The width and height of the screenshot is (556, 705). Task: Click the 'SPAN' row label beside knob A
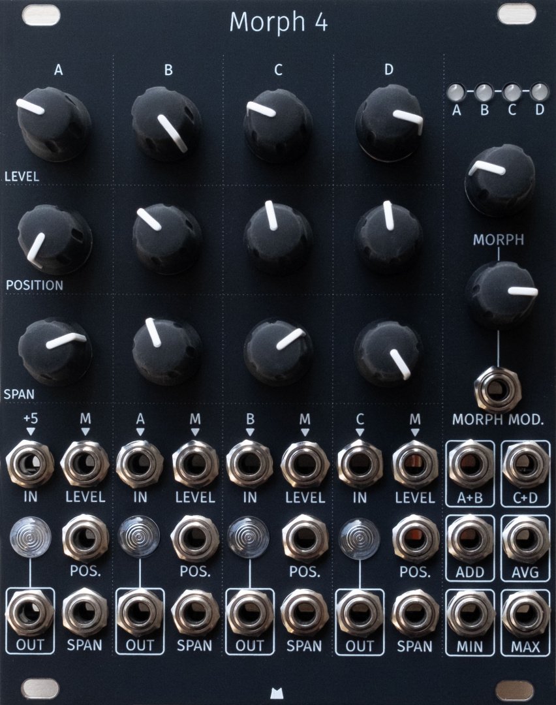(19, 394)
